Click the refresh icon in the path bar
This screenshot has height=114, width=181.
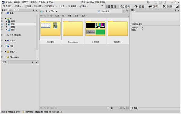click(99, 11)
